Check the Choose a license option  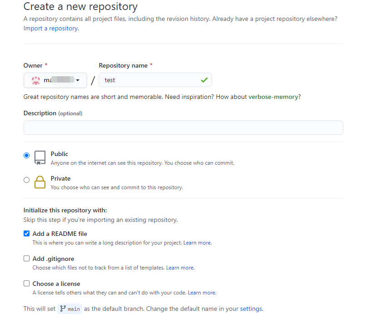coord(26,284)
